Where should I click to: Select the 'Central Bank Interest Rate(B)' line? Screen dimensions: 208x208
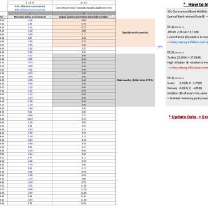(x=187, y=17)
